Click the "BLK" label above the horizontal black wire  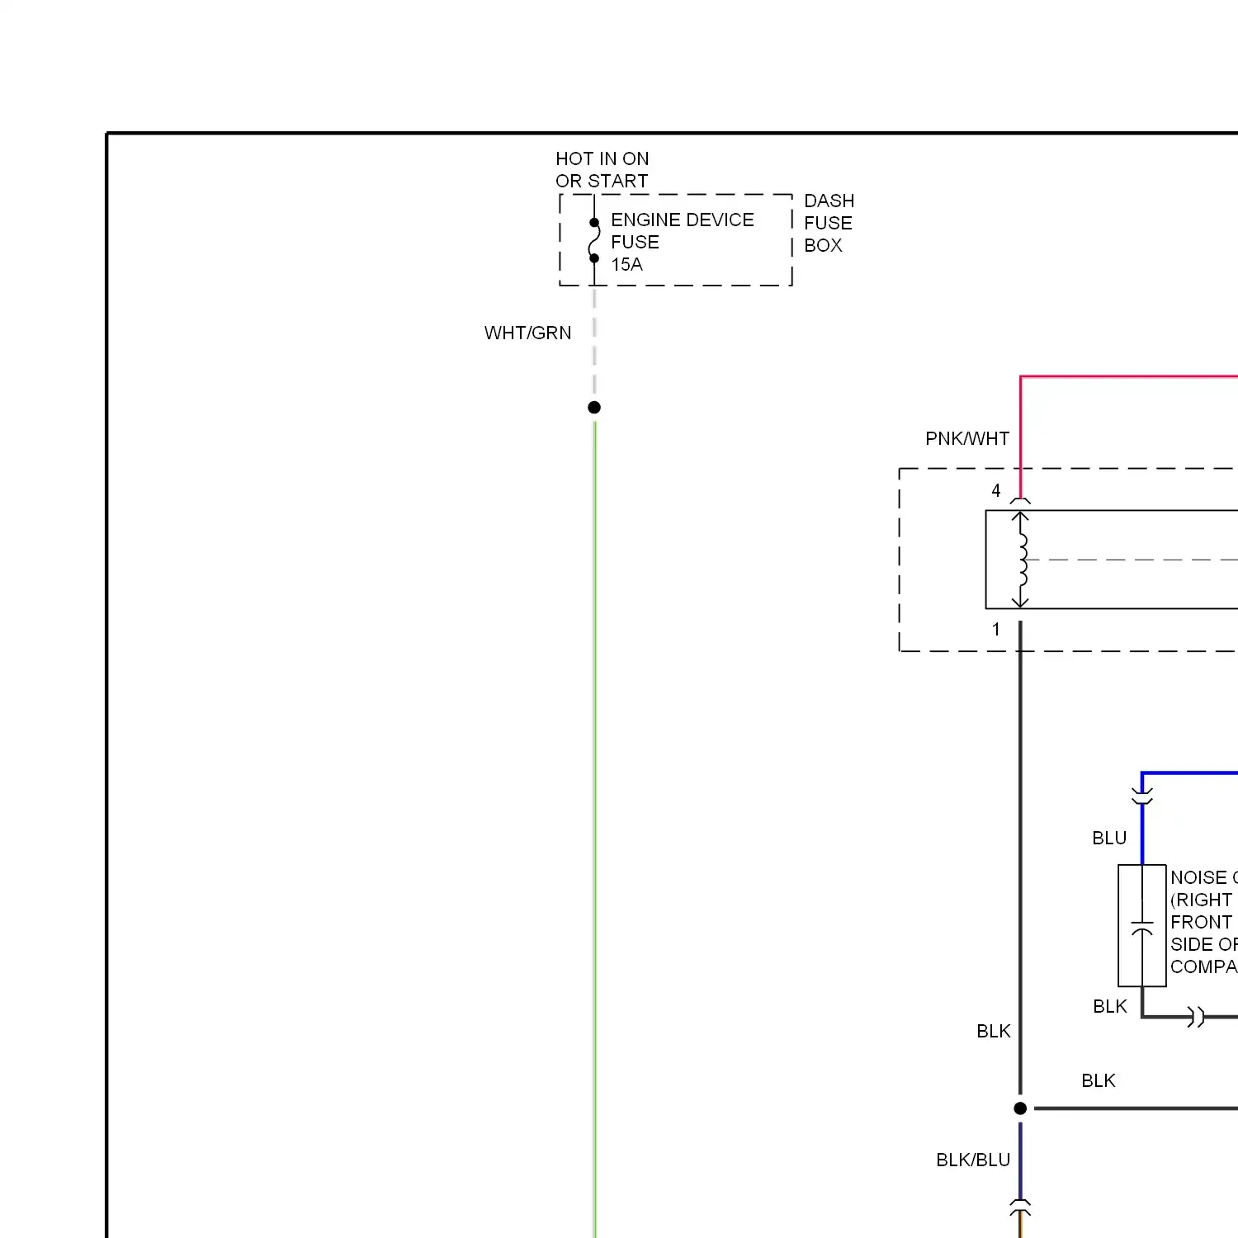(1099, 1081)
